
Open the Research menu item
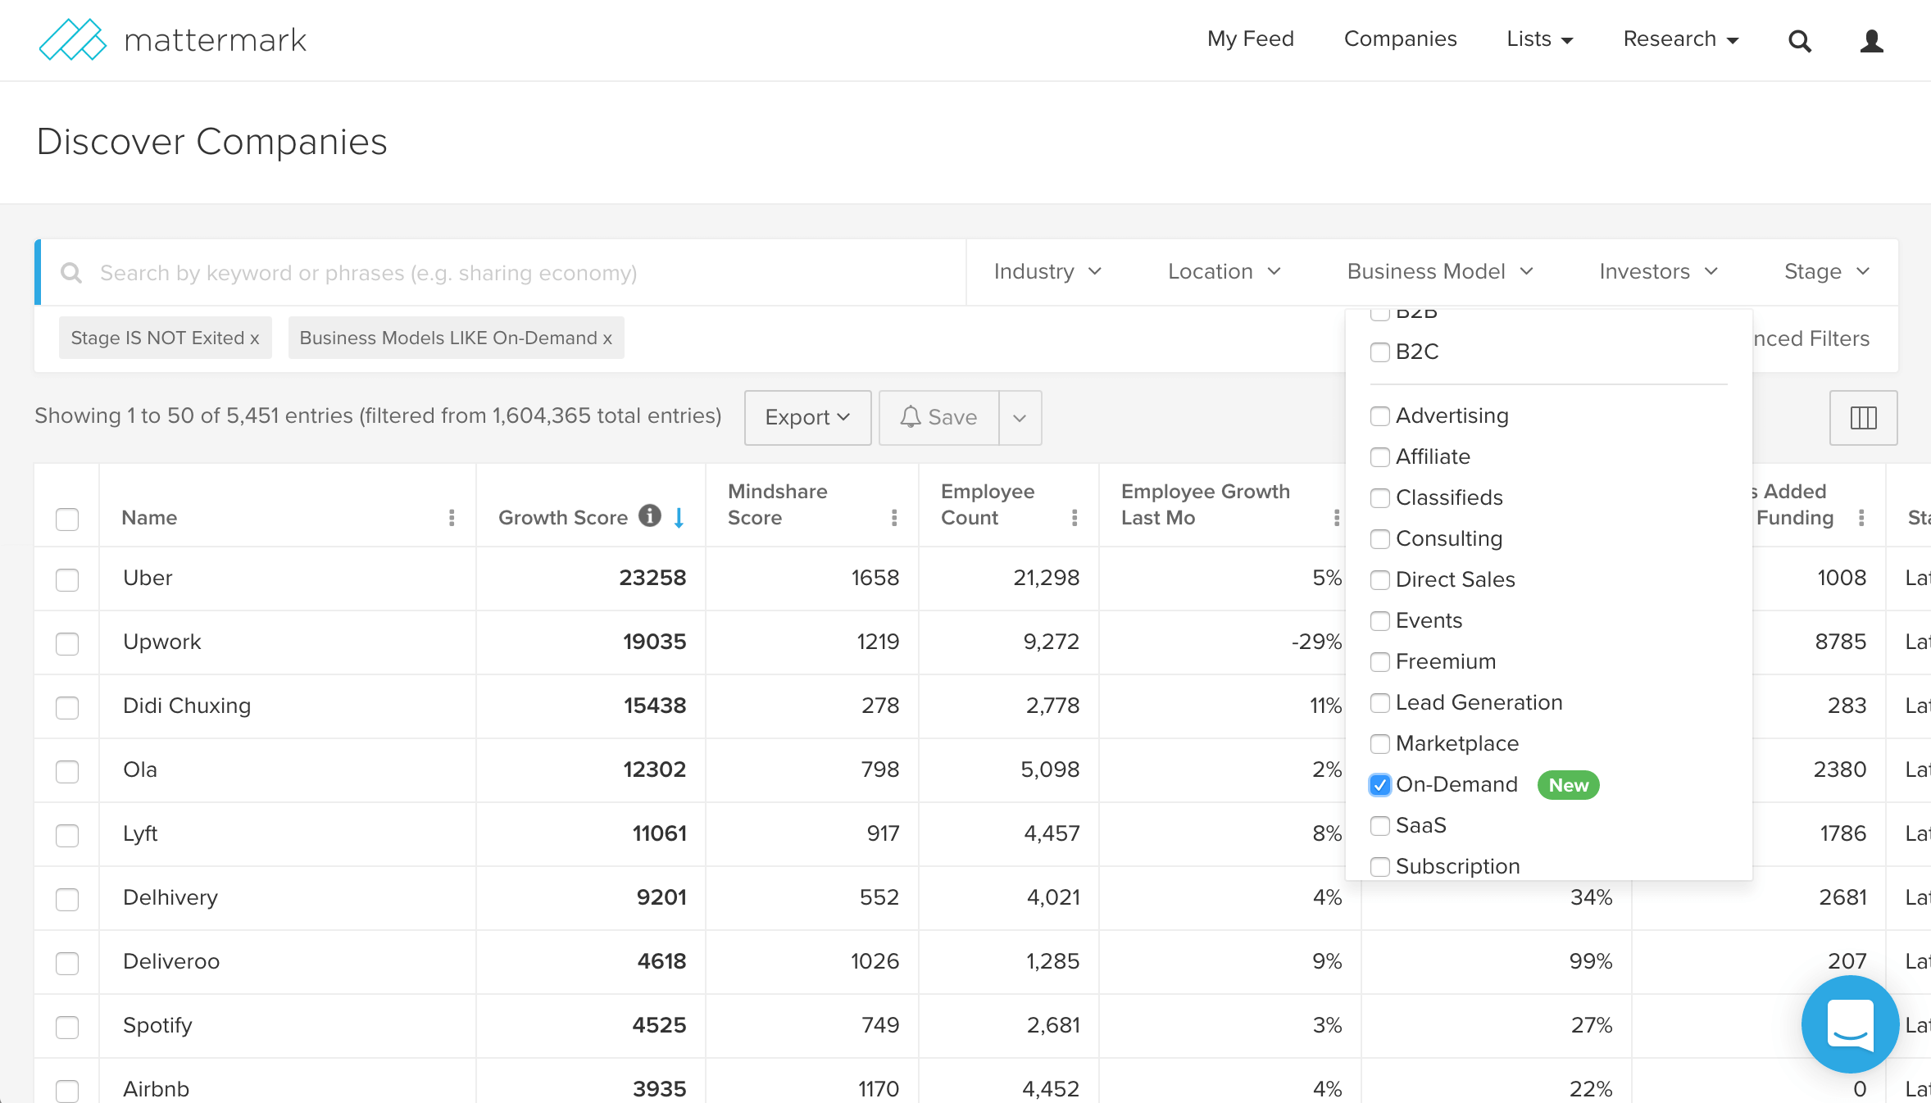point(1679,40)
